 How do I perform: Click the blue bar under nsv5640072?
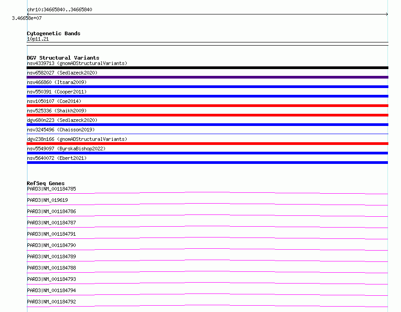207,163
